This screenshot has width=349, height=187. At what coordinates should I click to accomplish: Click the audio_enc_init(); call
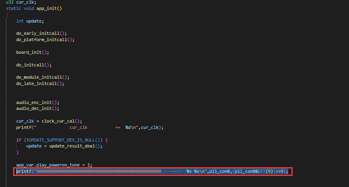(x=38, y=102)
